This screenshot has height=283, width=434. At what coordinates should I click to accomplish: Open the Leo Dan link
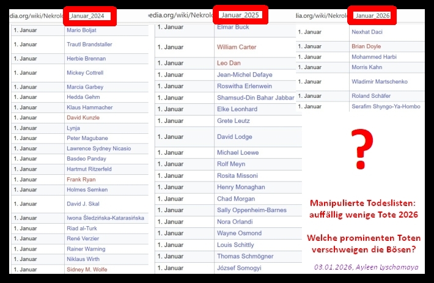pos(229,63)
